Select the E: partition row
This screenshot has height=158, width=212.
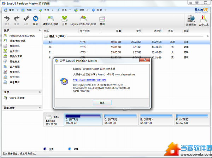(126, 52)
